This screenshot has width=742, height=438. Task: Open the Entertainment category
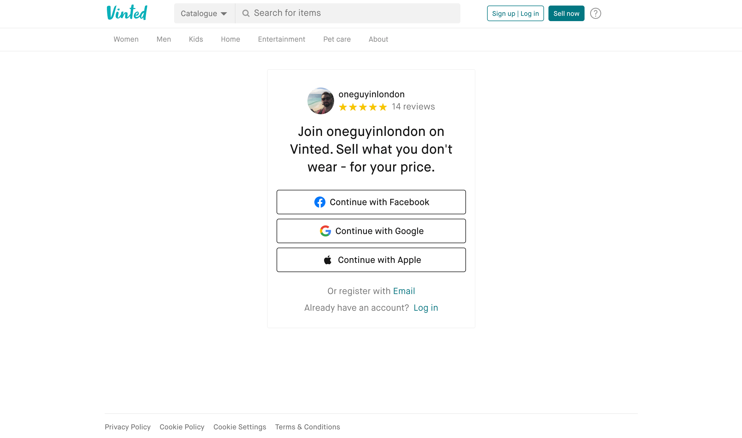pyautogui.click(x=281, y=39)
